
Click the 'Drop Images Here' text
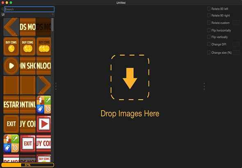tap(130, 114)
